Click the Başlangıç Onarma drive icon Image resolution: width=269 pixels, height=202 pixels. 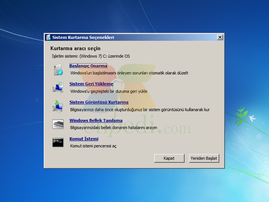[x=58, y=70]
